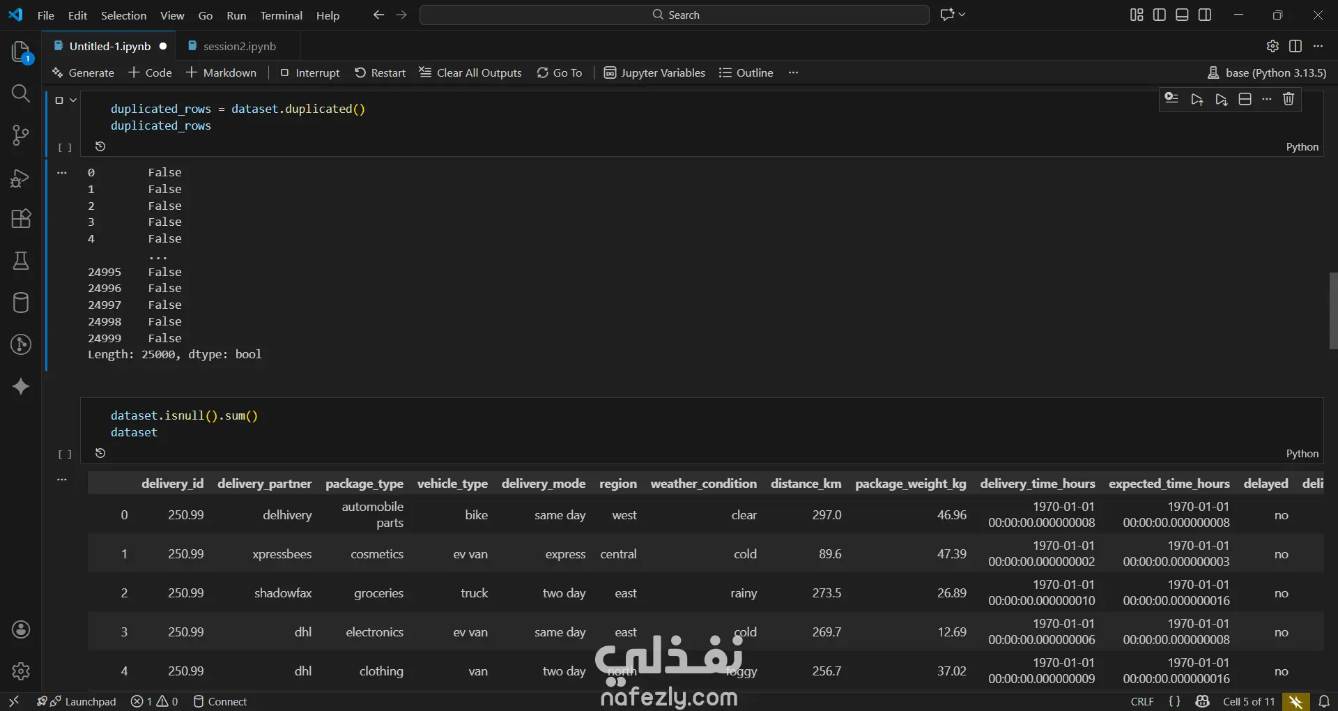Open the remote window indicator in status bar
The width and height of the screenshot is (1338, 711).
coord(14,701)
